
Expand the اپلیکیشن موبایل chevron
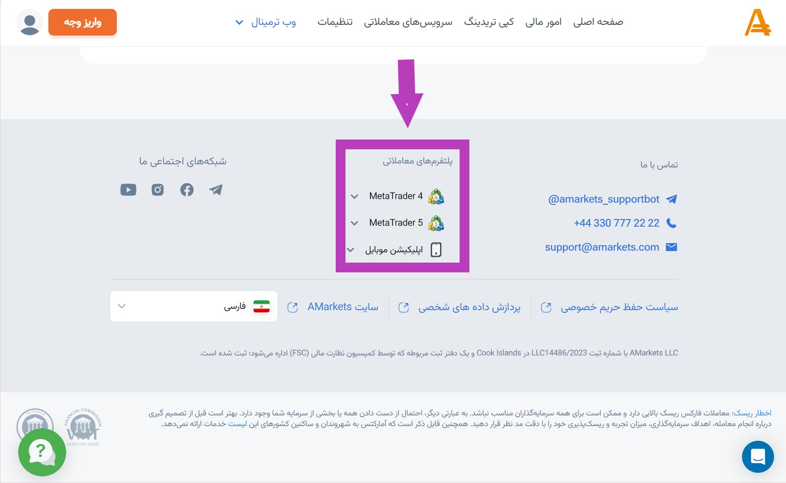pyautogui.click(x=350, y=250)
